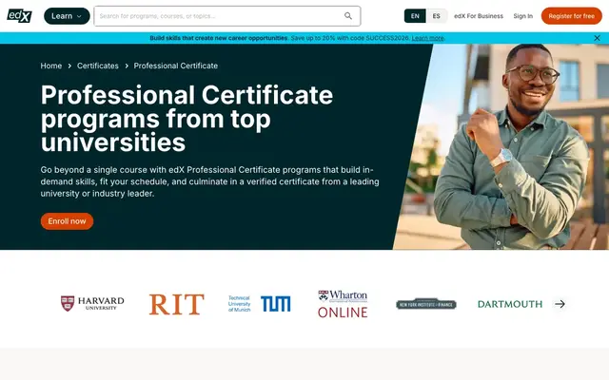609x380 pixels.
Task: Click Sign In link
Action: pos(522,16)
